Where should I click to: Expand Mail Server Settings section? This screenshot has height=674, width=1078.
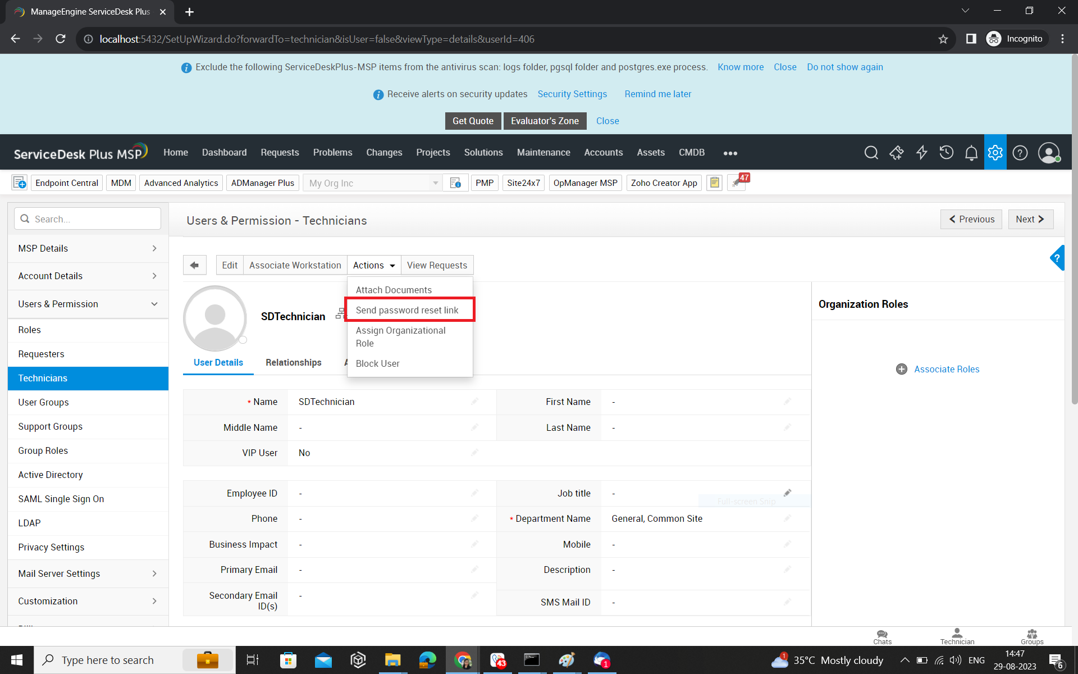(88, 573)
